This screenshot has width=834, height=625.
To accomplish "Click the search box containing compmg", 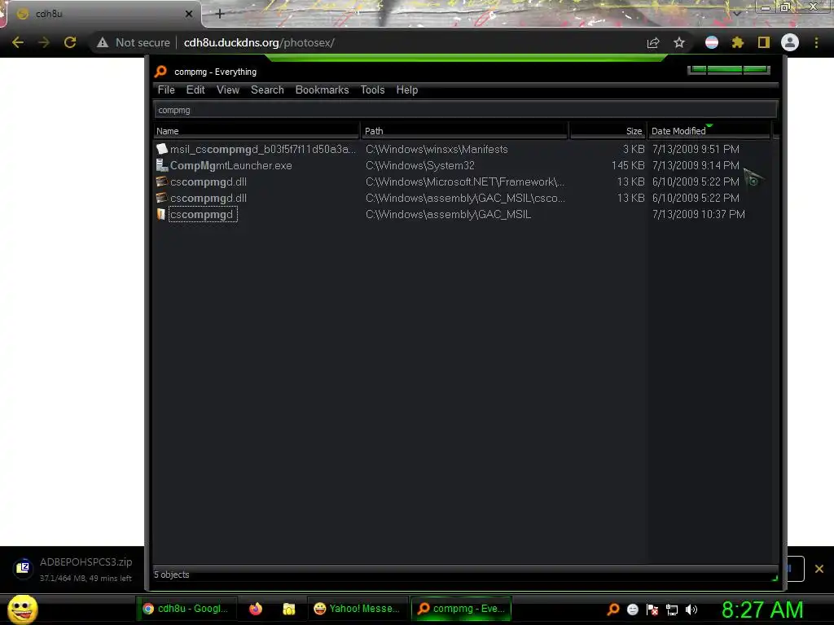I will [x=465, y=110].
